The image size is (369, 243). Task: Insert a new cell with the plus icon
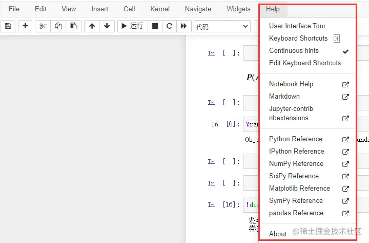point(25,26)
